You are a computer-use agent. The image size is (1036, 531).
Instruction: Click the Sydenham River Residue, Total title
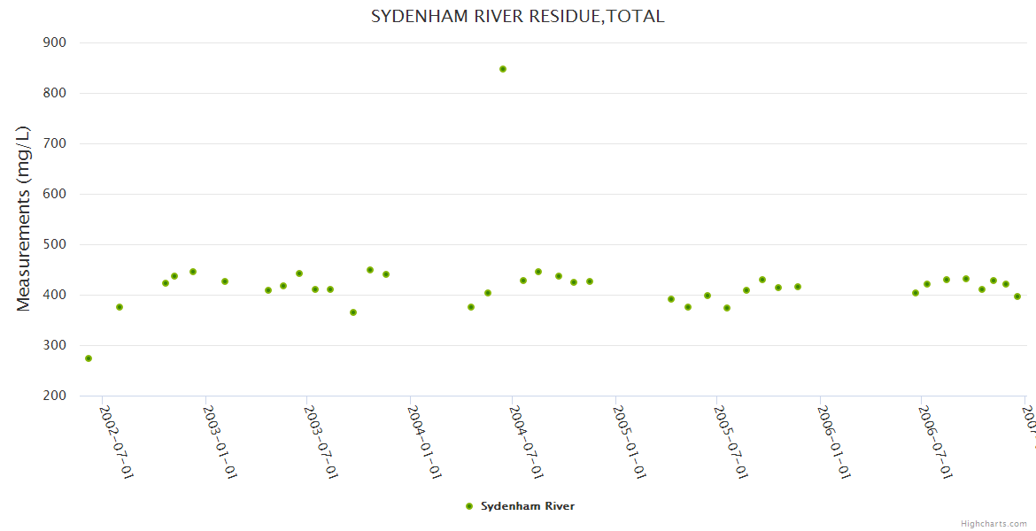[x=517, y=16]
